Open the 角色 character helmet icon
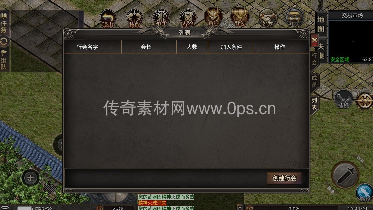The width and height of the screenshot is (373, 210). 213,17
